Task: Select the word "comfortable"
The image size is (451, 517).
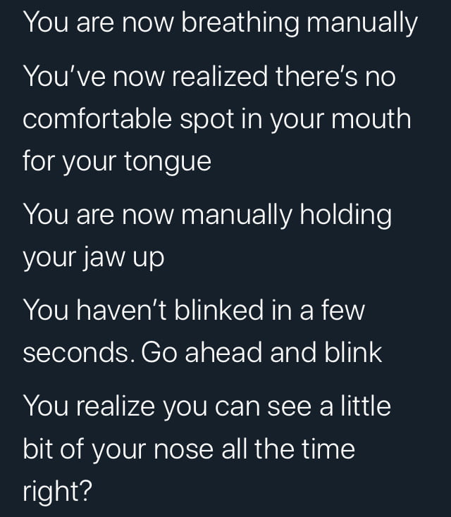Action: (x=97, y=118)
